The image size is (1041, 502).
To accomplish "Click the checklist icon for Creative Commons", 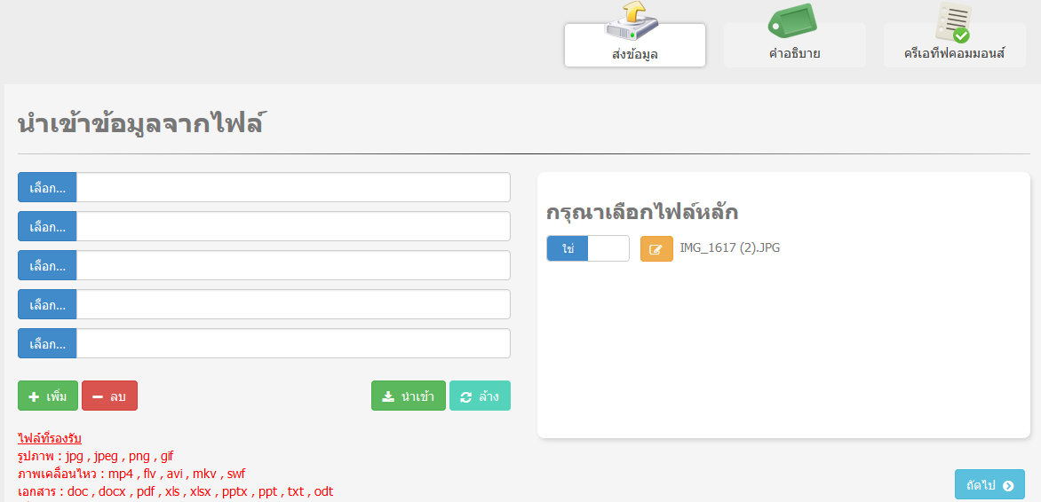I will (x=953, y=22).
